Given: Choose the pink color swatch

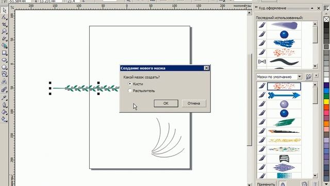Looking at the screenshot, I should click(x=326, y=113).
